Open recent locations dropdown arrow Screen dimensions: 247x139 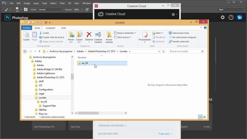(35, 51)
